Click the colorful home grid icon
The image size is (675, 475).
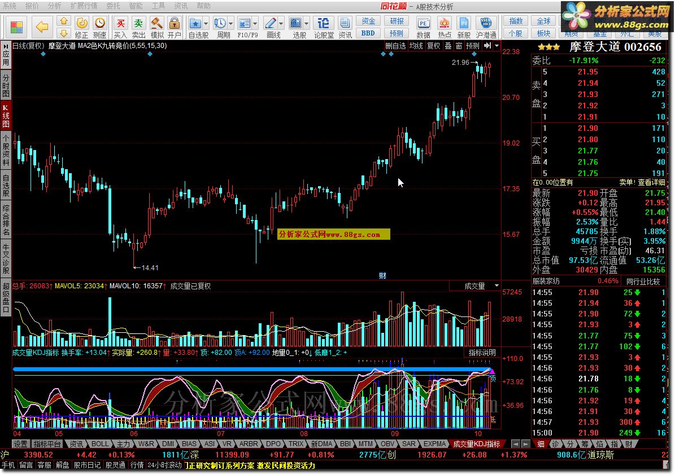click(16, 27)
